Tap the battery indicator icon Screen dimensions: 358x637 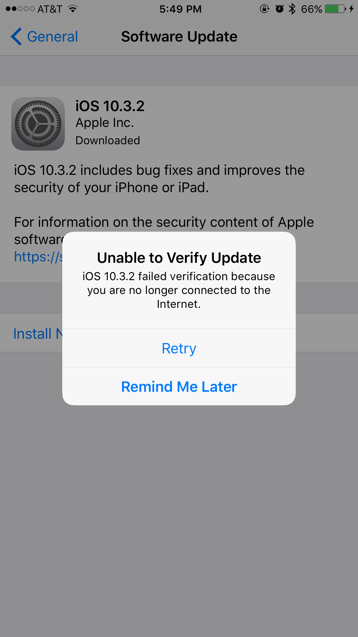coord(336,9)
